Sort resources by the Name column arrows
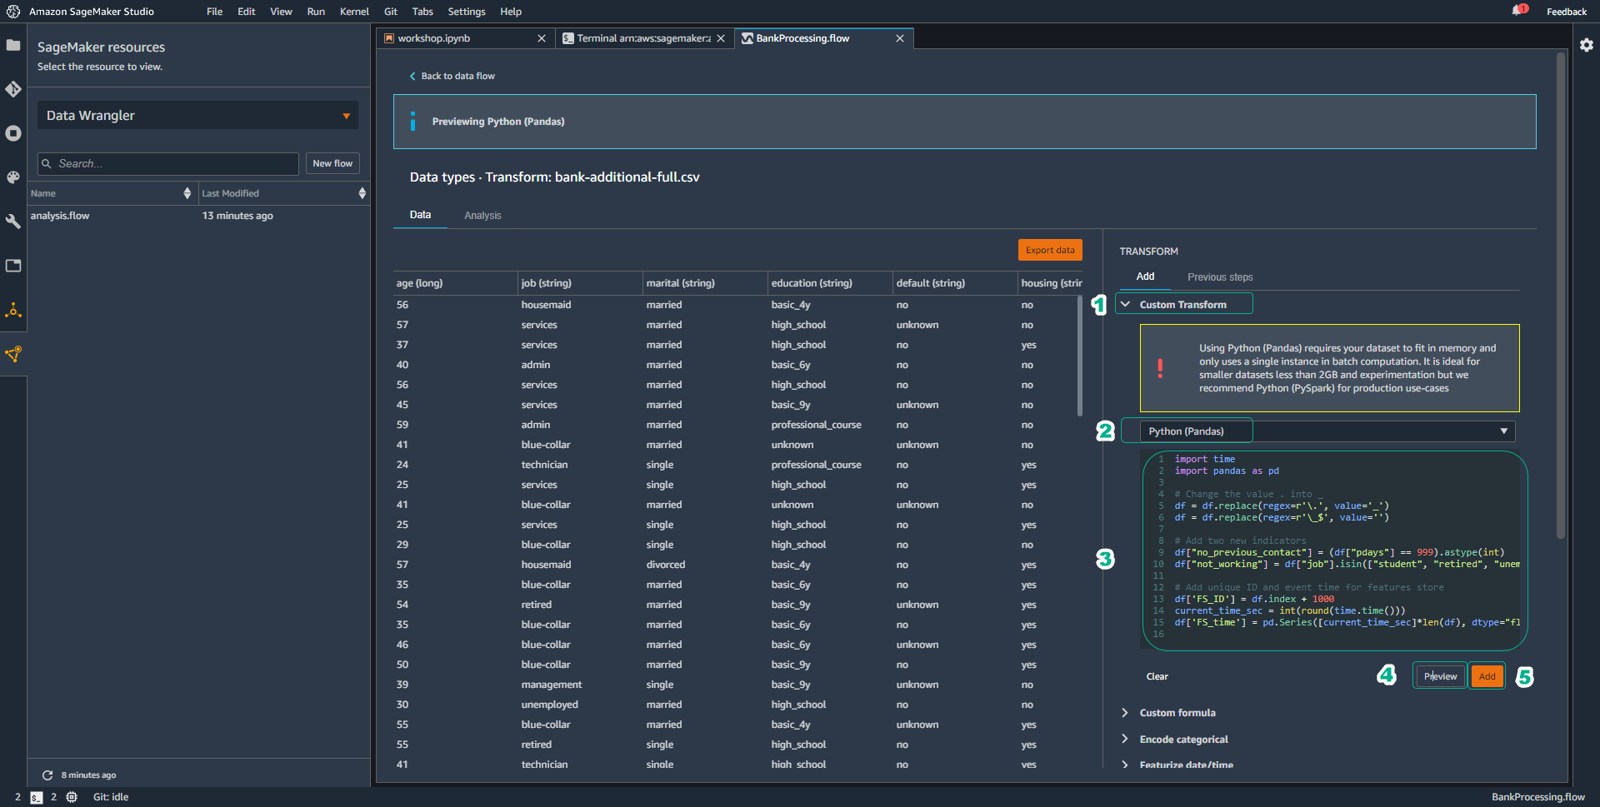This screenshot has width=1600, height=807. 187,193
